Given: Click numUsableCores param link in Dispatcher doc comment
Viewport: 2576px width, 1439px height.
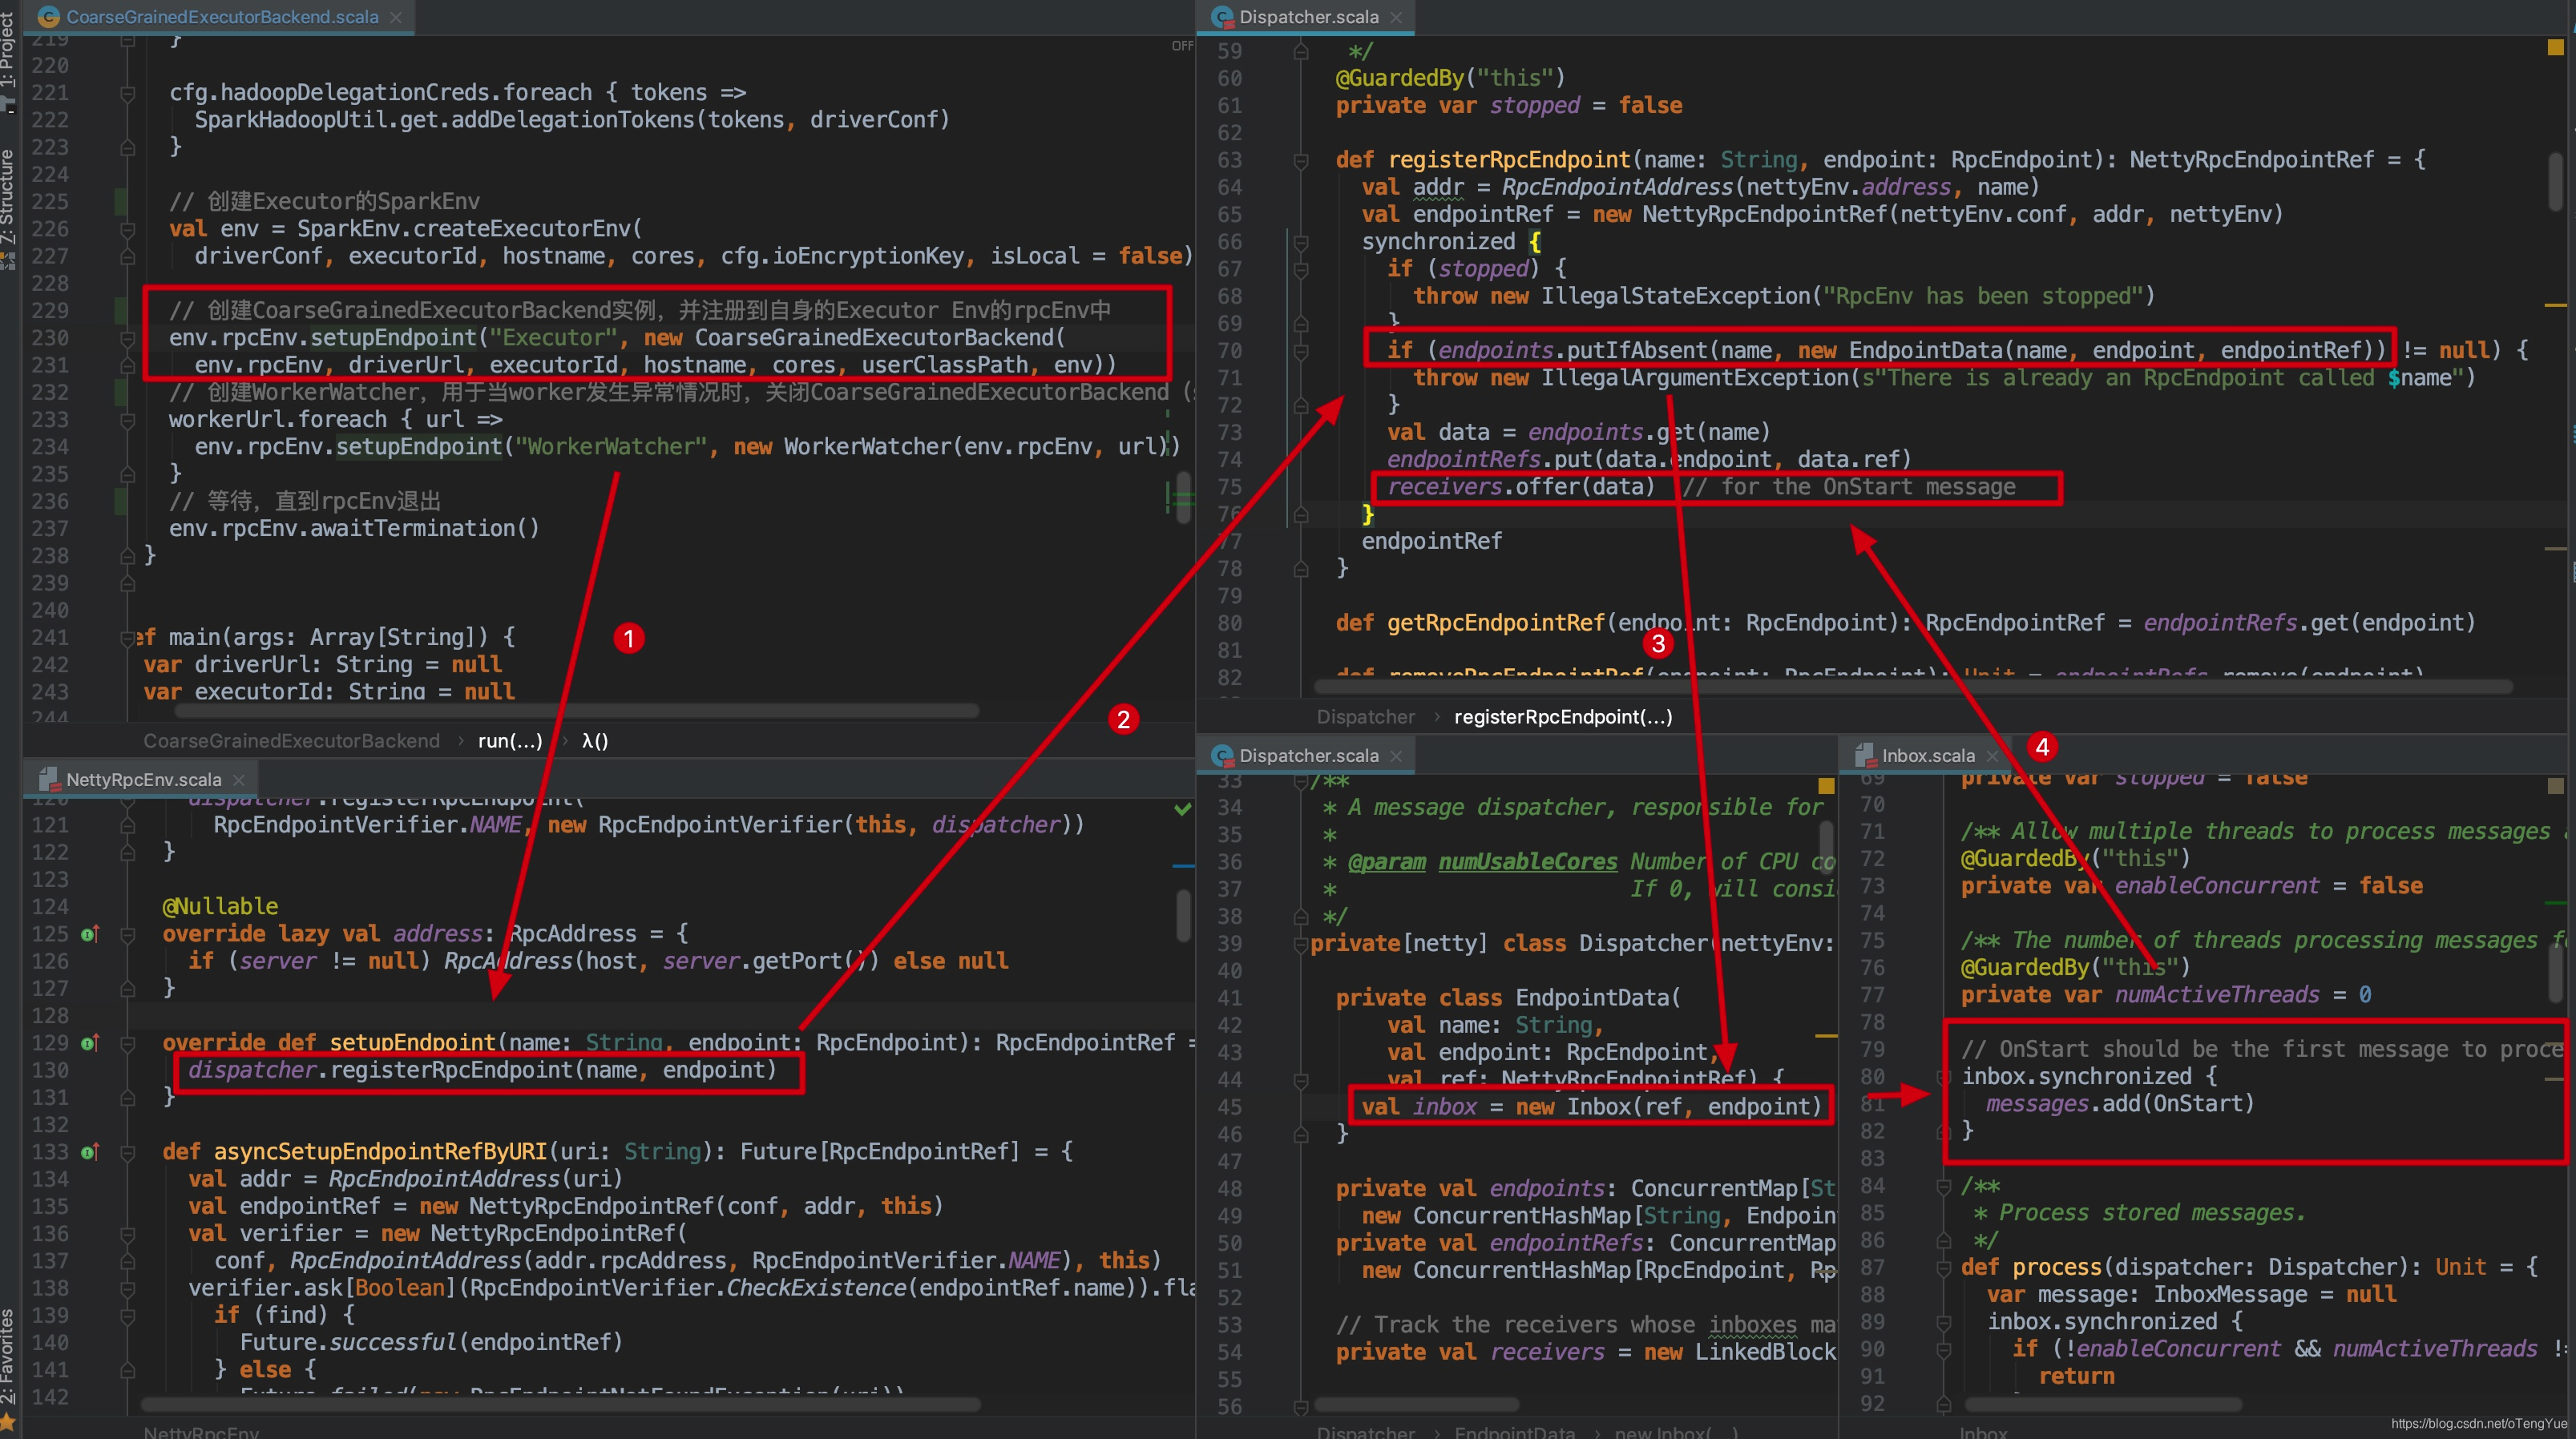Looking at the screenshot, I should tap(1527, 862).
